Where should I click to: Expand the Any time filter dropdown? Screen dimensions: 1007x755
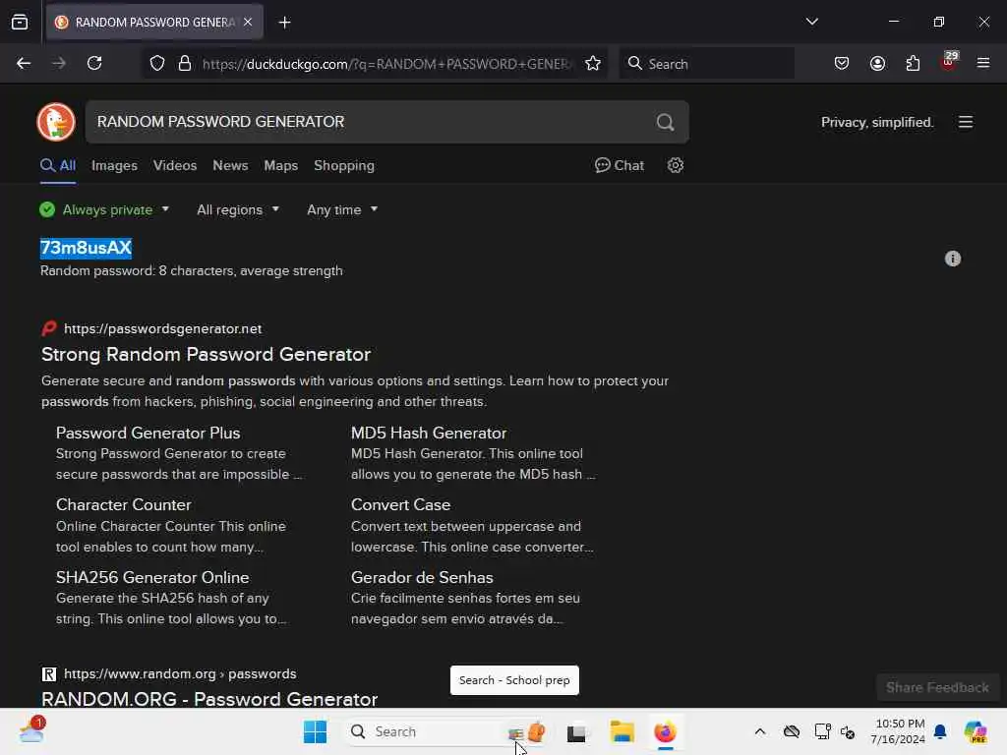pyautogui.click(x=341, y=210)
